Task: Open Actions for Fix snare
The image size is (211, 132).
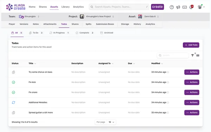Action: 192,92
